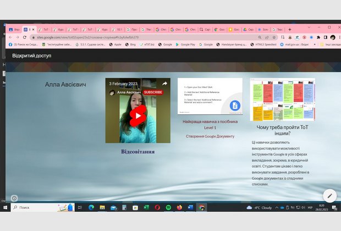Click the red SUBSCRIBE button on video
The height and width of the screenshot is (231, 341).
click(x=153, y=92)
